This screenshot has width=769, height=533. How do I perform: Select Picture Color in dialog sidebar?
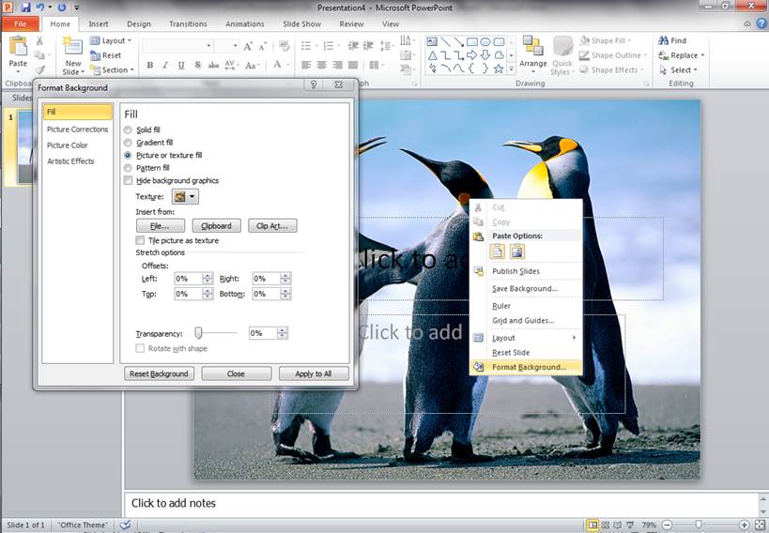(68, 145)
